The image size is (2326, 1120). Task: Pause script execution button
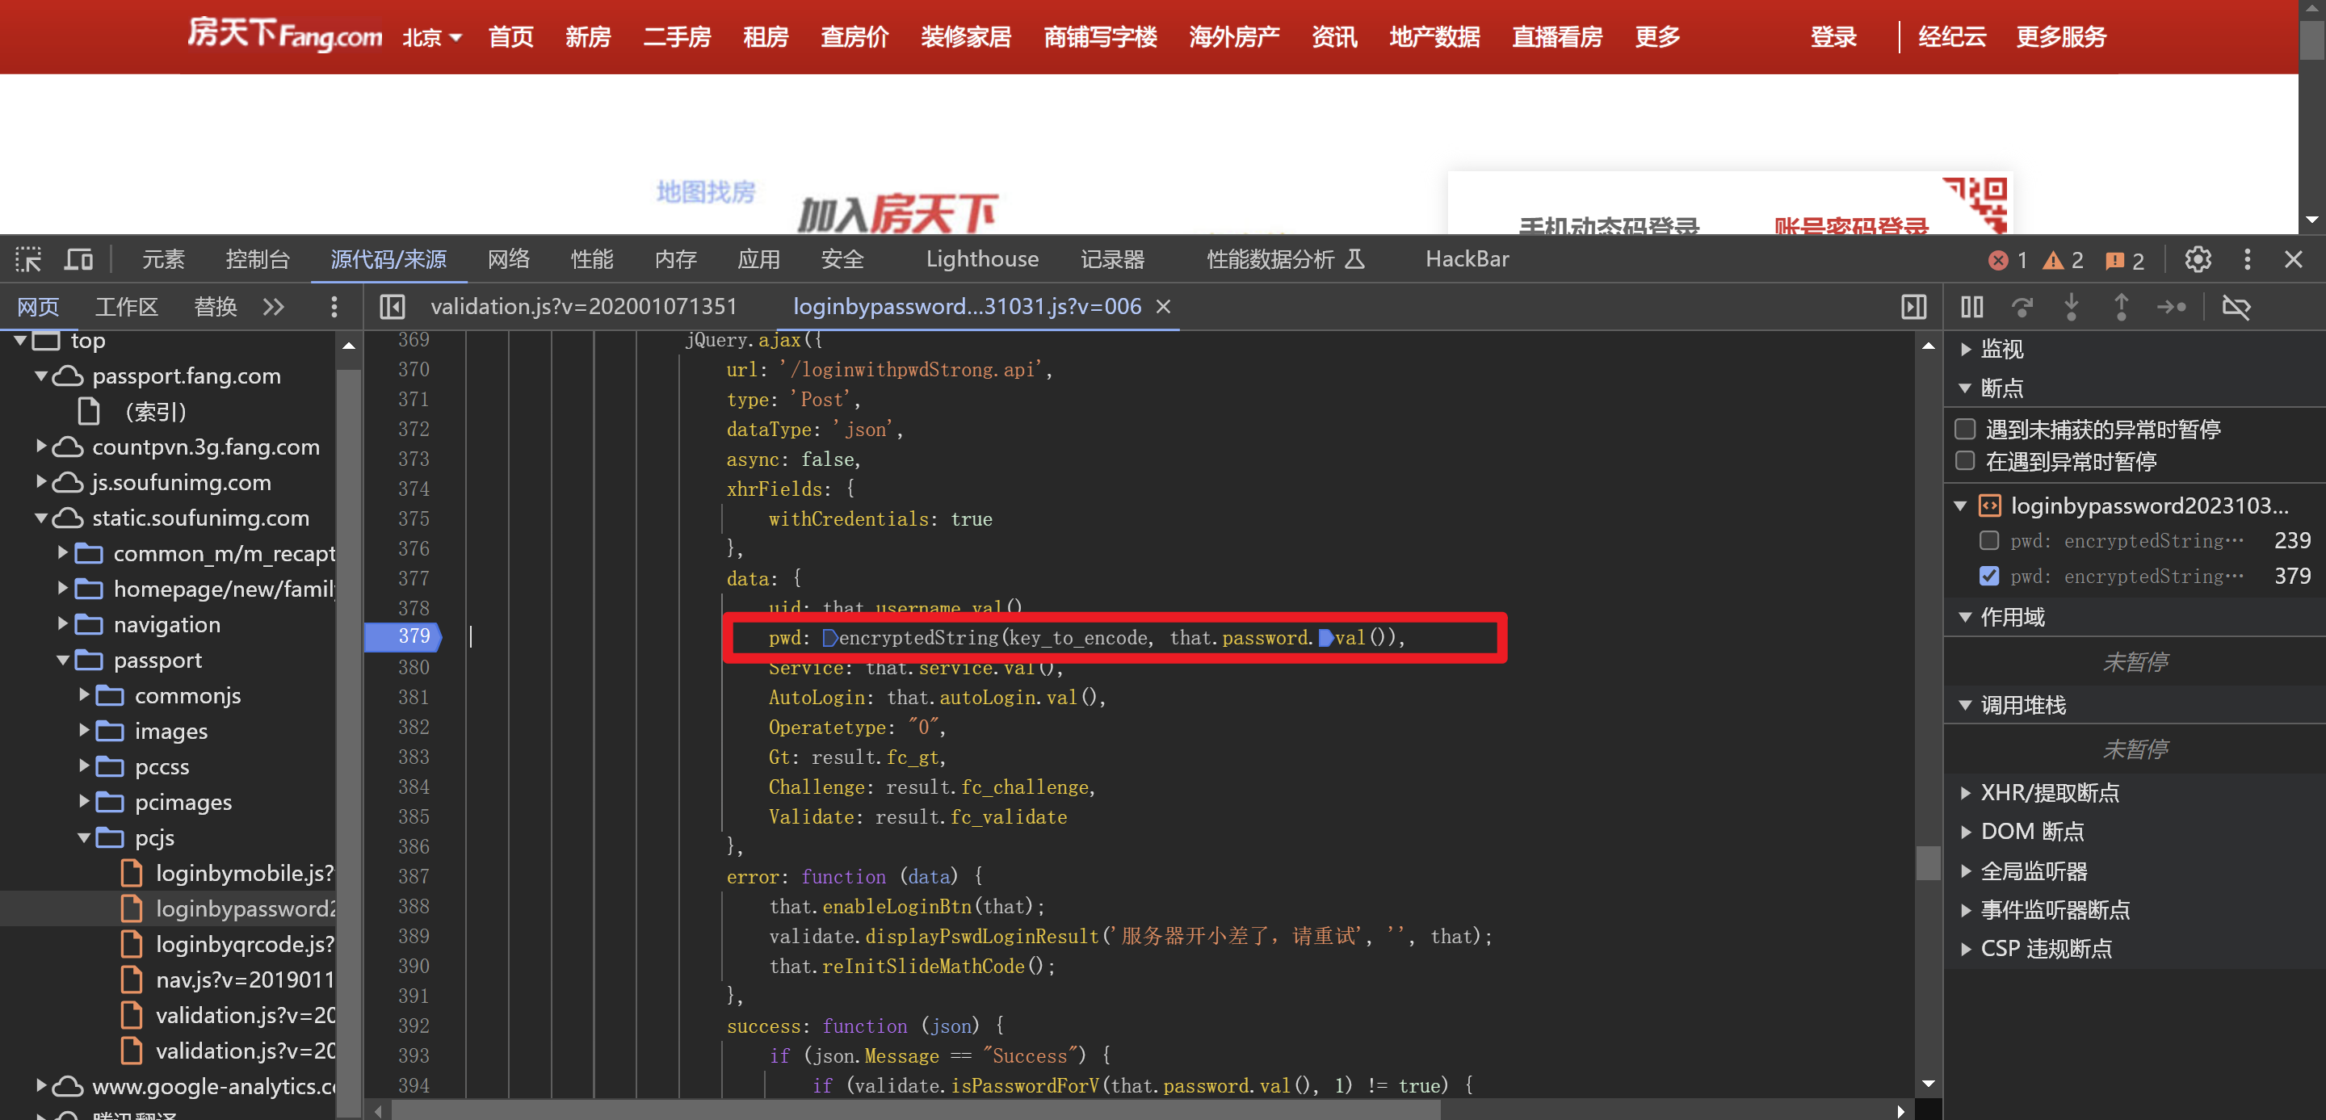(1972, 307)
